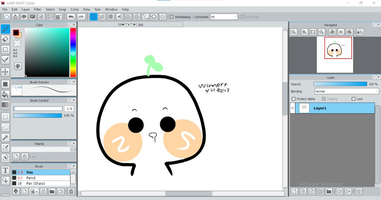The width and height of the screenshot is (381, 200).
Task: Pick the Lasso selection tool
Action: click(x=5, y=127)
